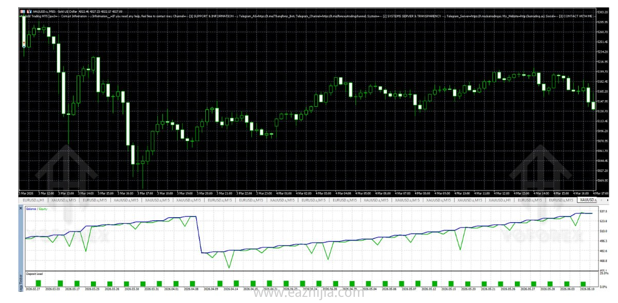Image resolution: width=618 pixels, height=303 pixels.
Task: Click the Balance / Equity graph legend
Action: 36,209
